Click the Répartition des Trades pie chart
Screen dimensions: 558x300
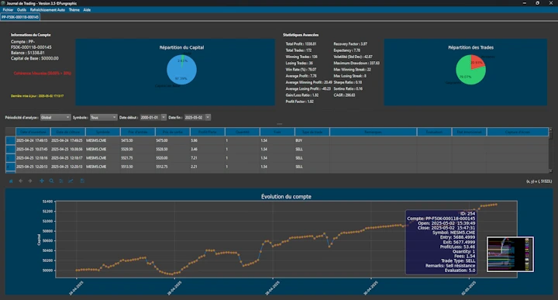pyautogui.click(x=470, y=70)
